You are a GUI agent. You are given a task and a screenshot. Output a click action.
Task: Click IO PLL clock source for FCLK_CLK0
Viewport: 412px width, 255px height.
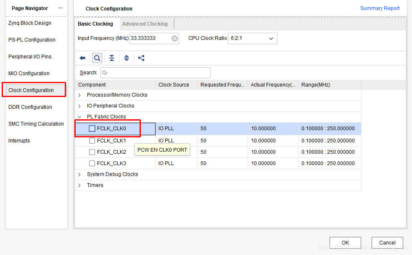point(166,129)
